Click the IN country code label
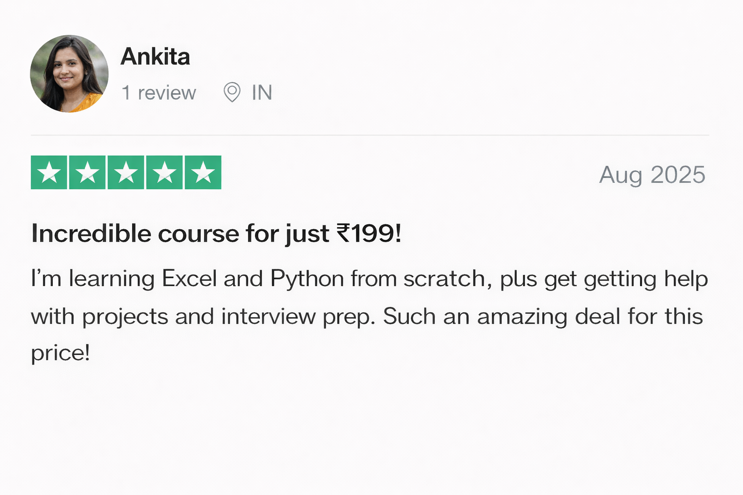Image resolution: width=743 pixels, height=495 pixels. point(262,92)
